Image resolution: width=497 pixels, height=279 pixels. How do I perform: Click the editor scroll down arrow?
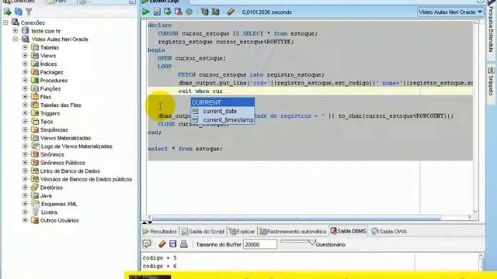click(x=475, y=212)
